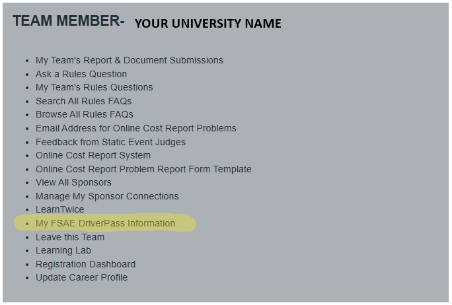Go to Registration Dashboard
This screenshot has width=452, height=305.
coord(85,264)
